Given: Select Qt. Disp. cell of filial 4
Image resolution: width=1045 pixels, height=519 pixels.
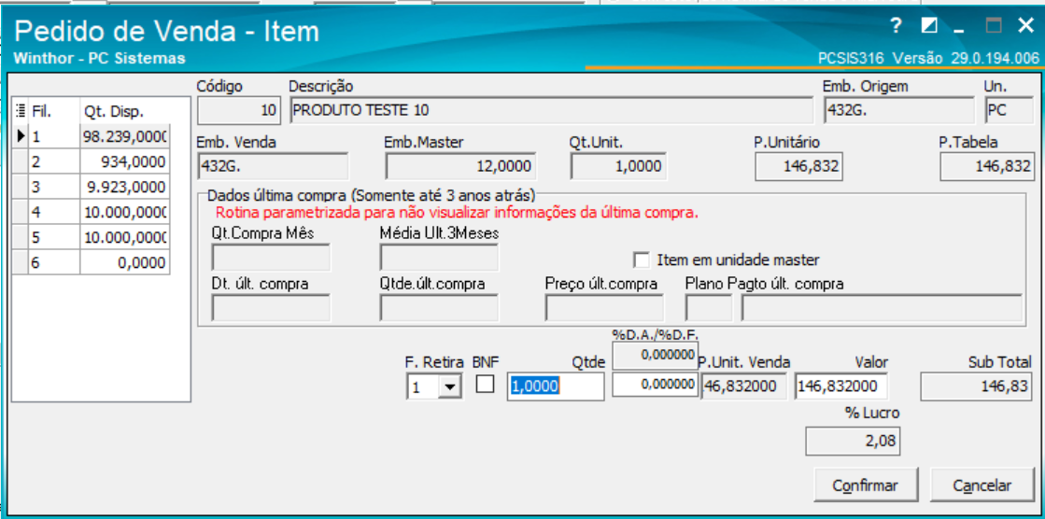Looking at the screenshot, I should coord(124,212).
